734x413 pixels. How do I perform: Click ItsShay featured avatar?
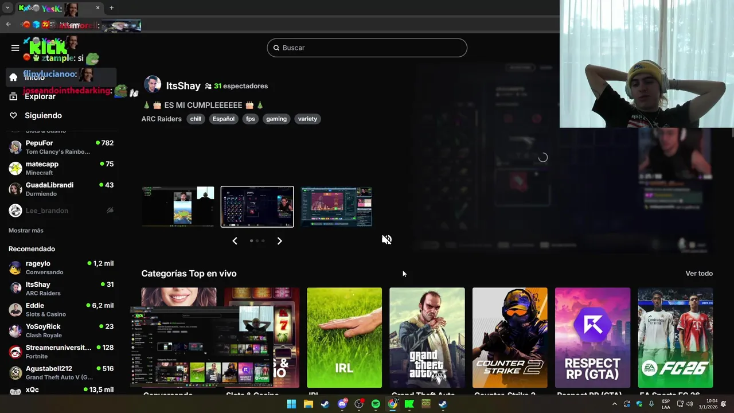pyautogui.click(x=152, y=85)
